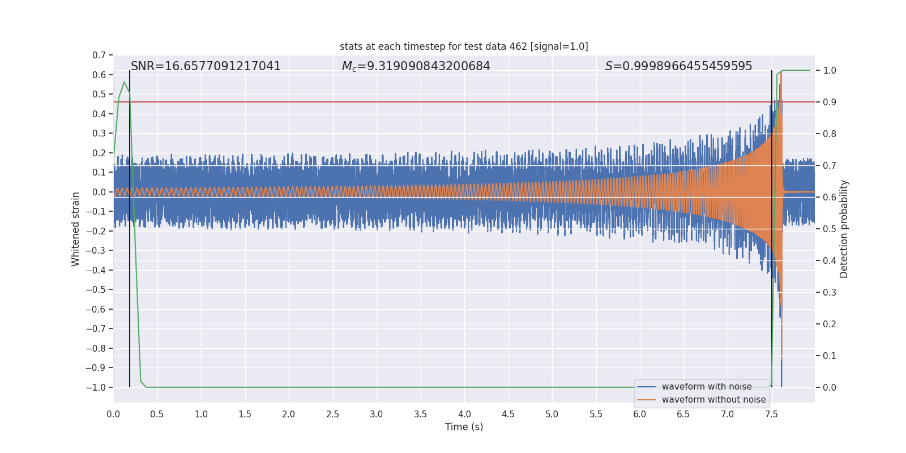
Task: Click the plot title mentioning test data 462
Action: point(464,46)
